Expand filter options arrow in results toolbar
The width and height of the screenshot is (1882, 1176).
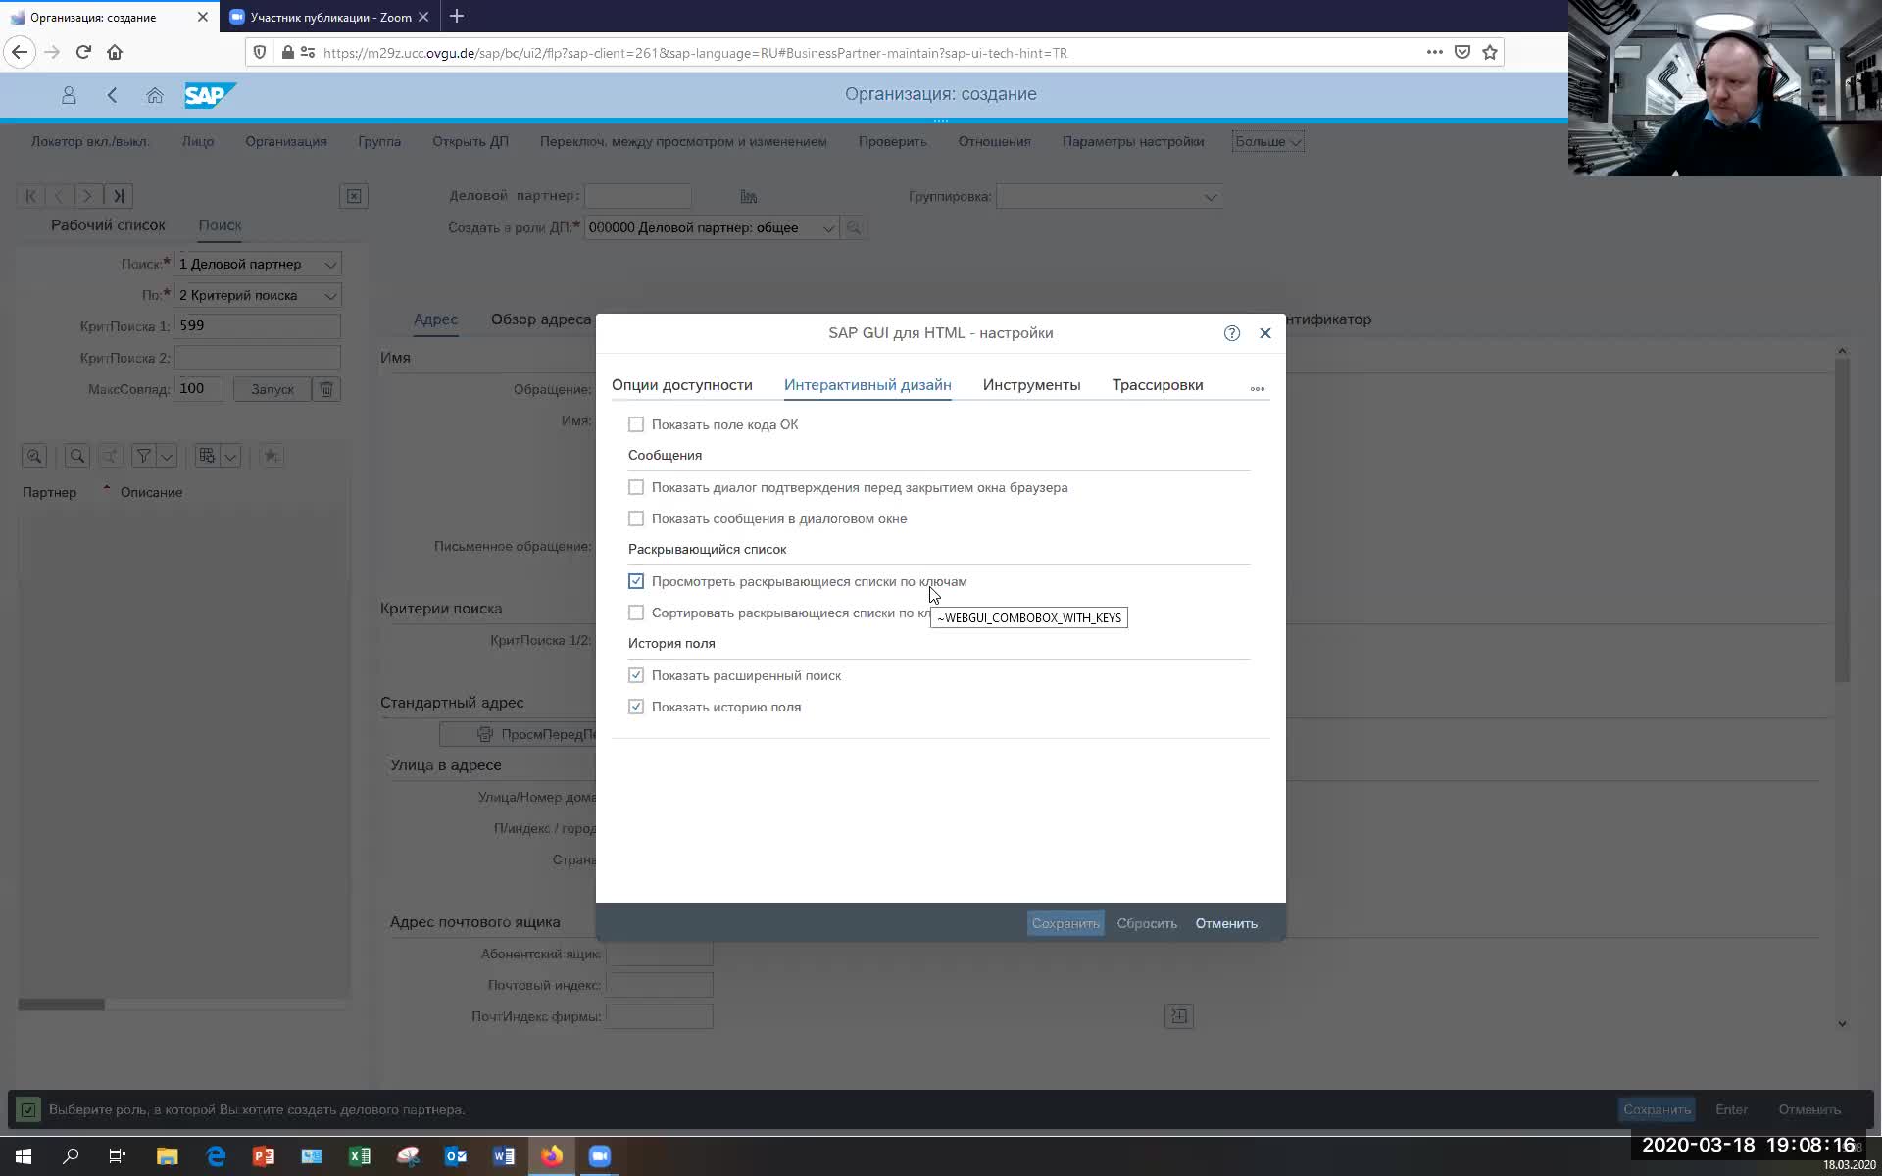pyautogui.click(x=167, y=456)
